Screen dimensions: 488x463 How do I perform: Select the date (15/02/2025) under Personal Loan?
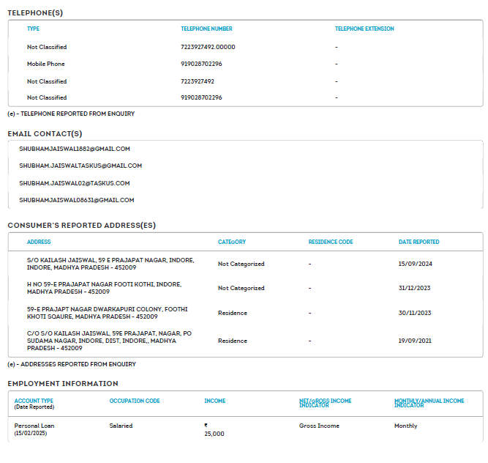coord(31,433)
